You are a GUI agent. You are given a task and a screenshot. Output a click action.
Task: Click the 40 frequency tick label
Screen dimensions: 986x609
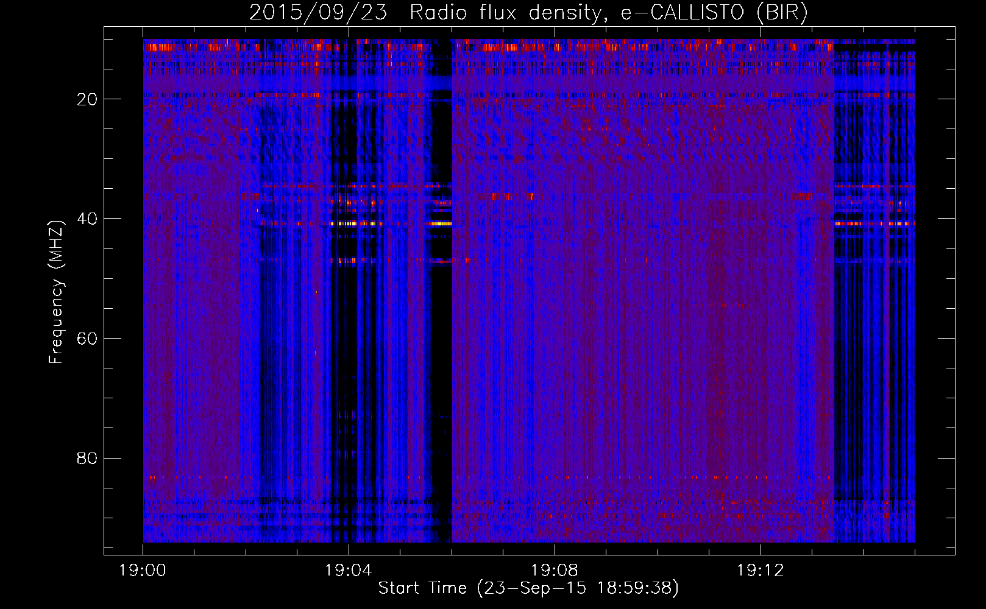tap(87, 219)
